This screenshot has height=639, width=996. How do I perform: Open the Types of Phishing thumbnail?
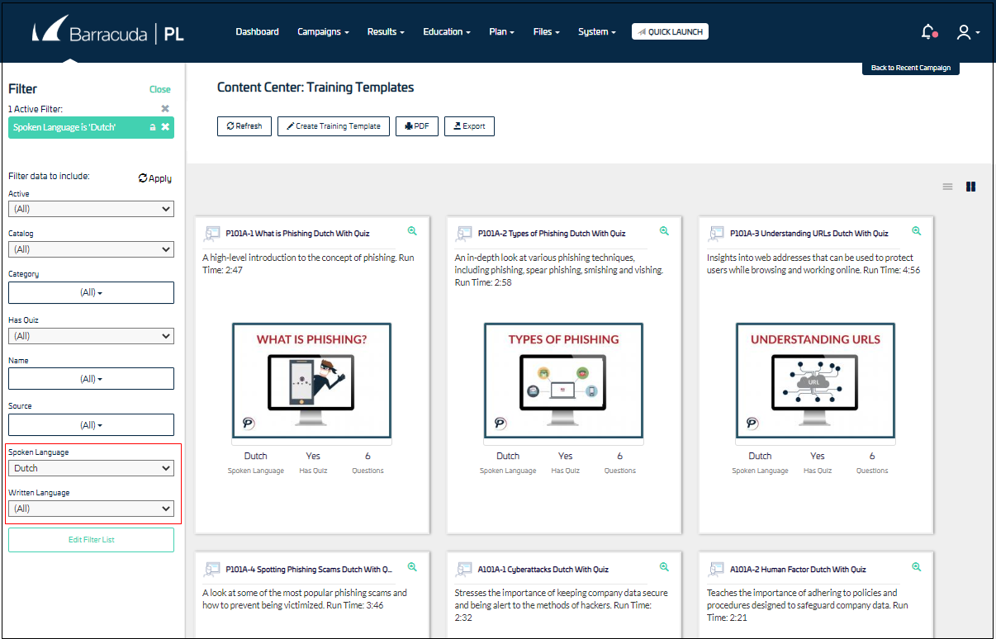(x=563, y=381)
